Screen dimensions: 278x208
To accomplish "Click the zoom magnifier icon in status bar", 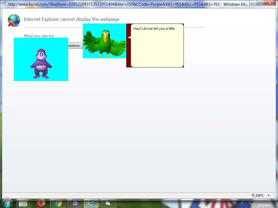I will [x=253, y=195].
